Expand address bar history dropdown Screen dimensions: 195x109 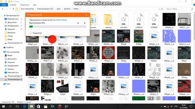point(159,9)
